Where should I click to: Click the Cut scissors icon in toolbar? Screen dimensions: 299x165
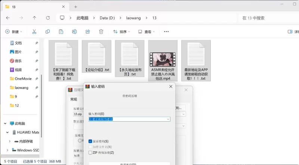pos(34,32)
